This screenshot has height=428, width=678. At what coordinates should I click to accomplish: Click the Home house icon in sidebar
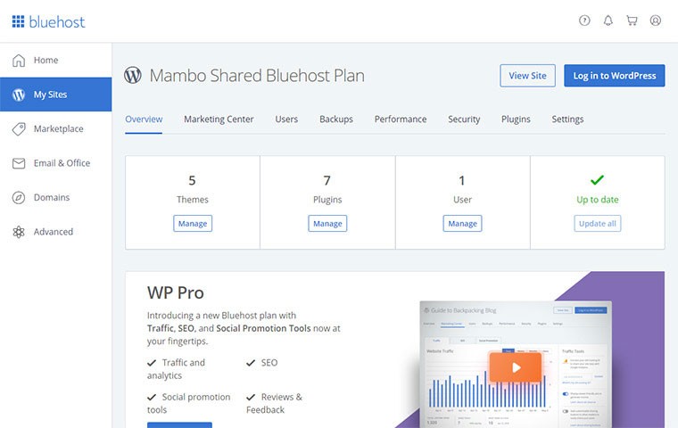click(x=18, y=61)
